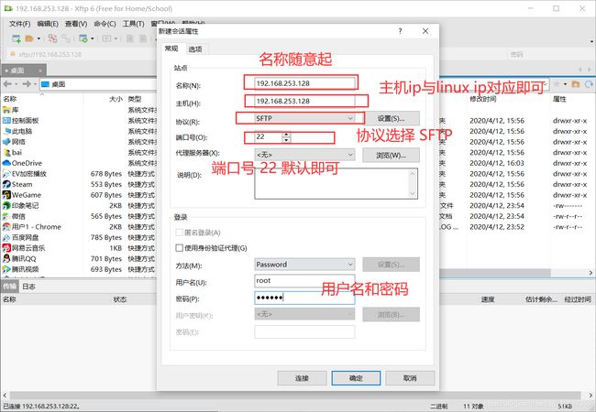This screenshot has height=412, width=596.
Task: Select the 常规 tab in dialog
Action: [171, 49]
